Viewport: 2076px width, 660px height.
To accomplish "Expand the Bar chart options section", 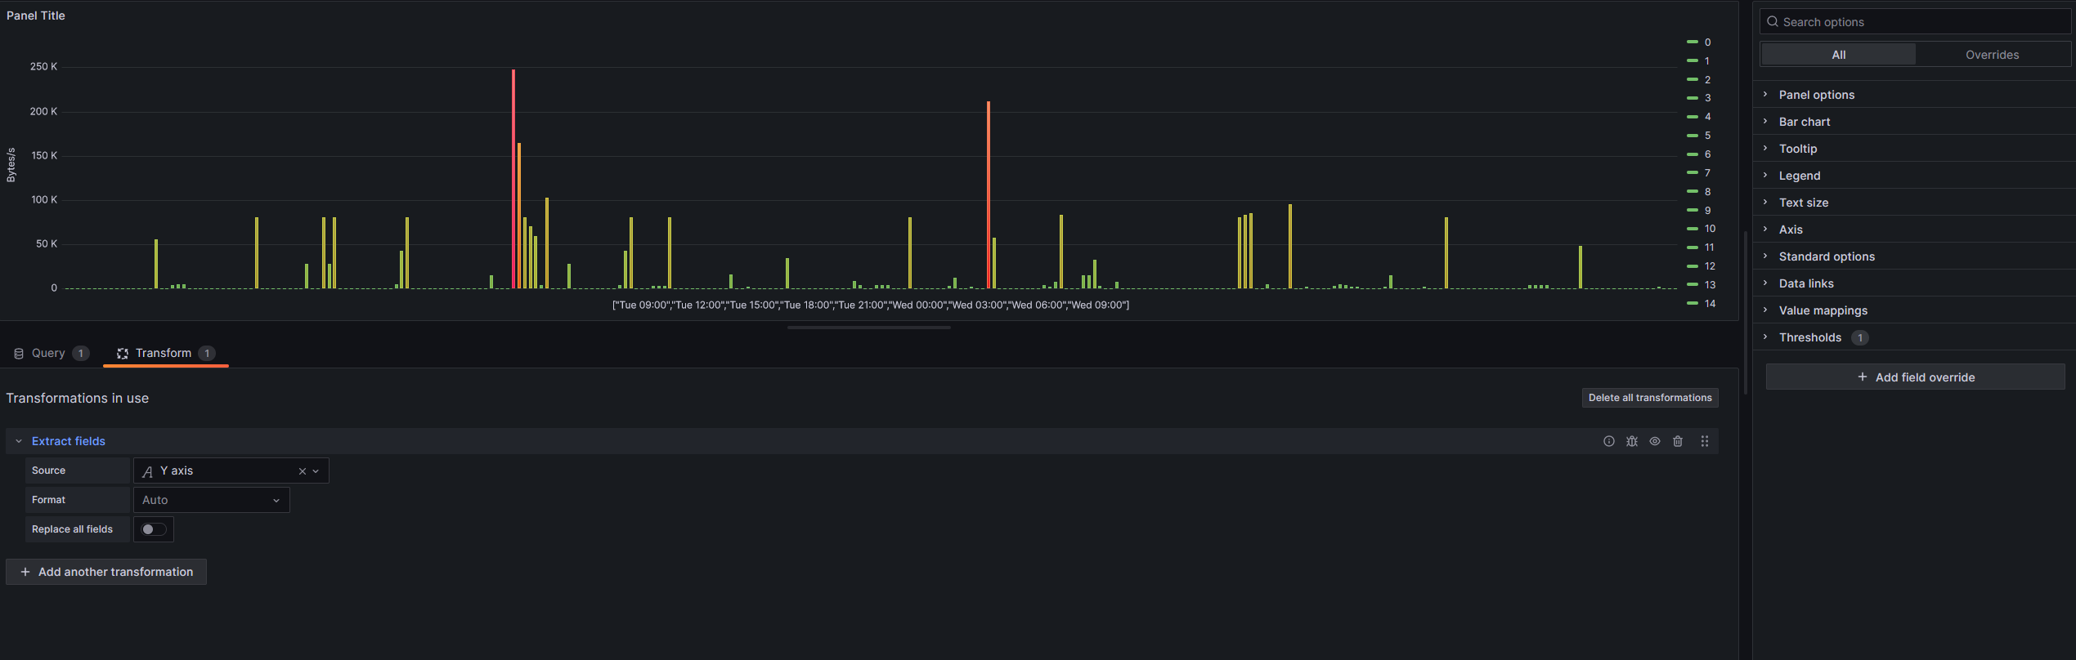I will [x=1804, y=122].
